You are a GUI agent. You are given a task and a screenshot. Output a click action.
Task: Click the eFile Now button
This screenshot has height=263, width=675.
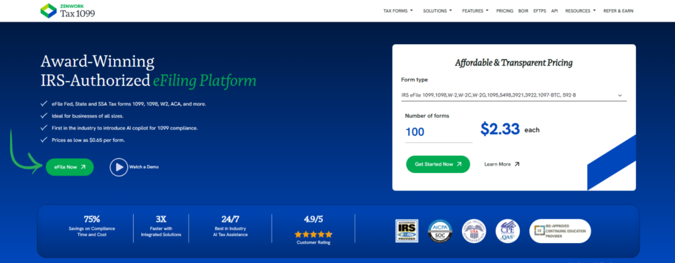70,167
